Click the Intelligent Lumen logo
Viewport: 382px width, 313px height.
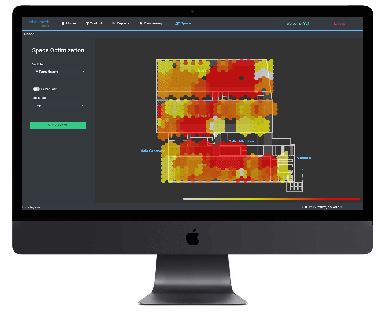[39, 24]
